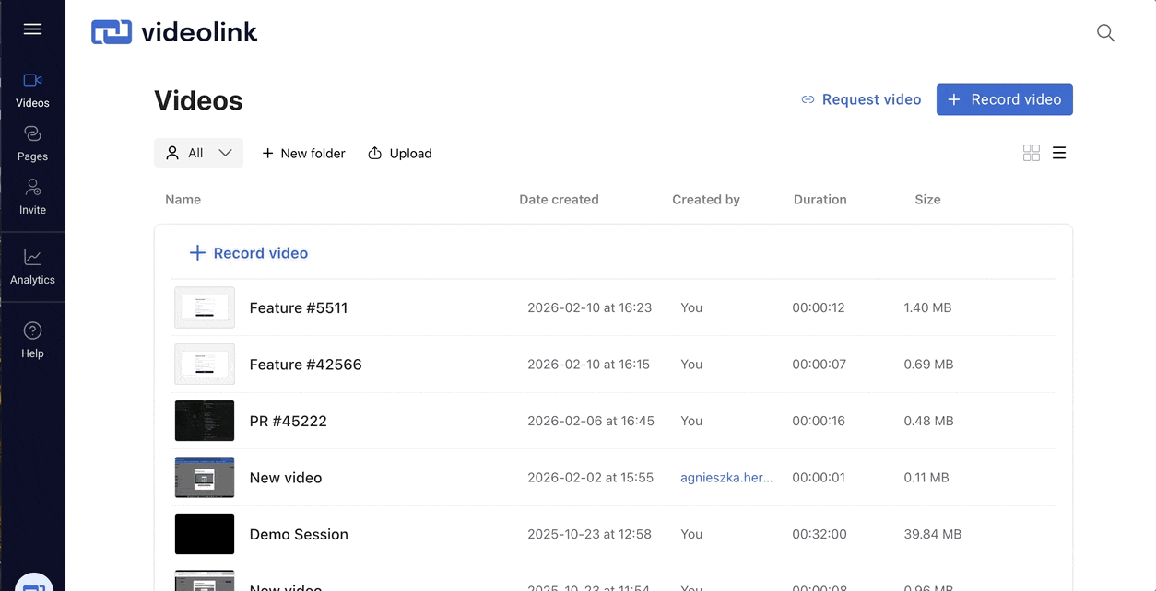Open the agnieszka.her... creator link
The height and width of the screenshot is (591, 1156).
(x=726, y=478)
